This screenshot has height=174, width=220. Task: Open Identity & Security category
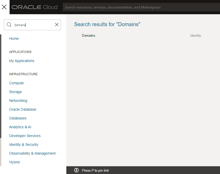24,145
